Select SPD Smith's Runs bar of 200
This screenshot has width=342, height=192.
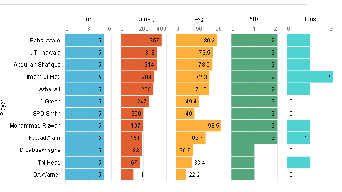tap(132, 113)
